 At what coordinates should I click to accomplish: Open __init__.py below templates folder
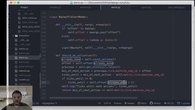(24, 40)
